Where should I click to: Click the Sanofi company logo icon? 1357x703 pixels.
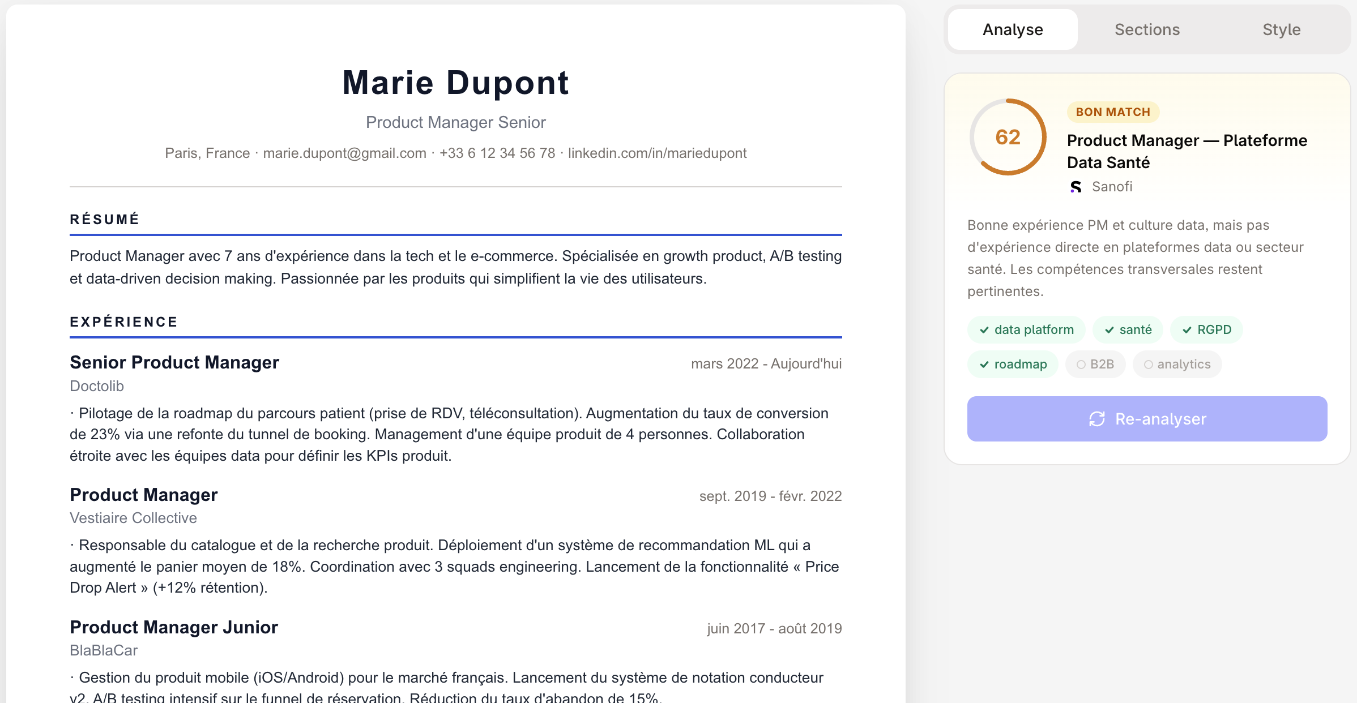(1076, 187)
